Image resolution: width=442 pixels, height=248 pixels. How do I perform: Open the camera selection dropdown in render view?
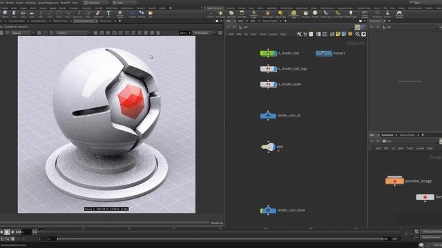click(x=73, y=33)
